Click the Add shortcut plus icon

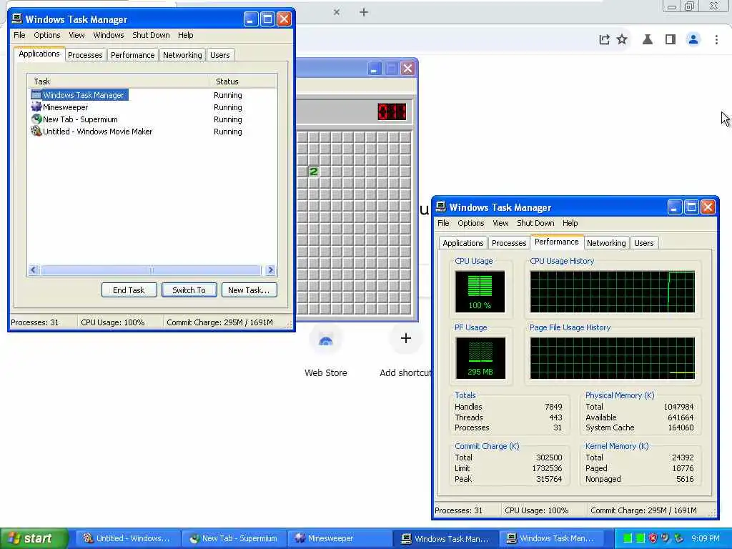(x=406, y=338)
